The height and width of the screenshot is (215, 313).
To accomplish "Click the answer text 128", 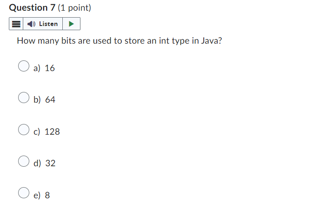I will pyautogui.click(x=52, y=132).
